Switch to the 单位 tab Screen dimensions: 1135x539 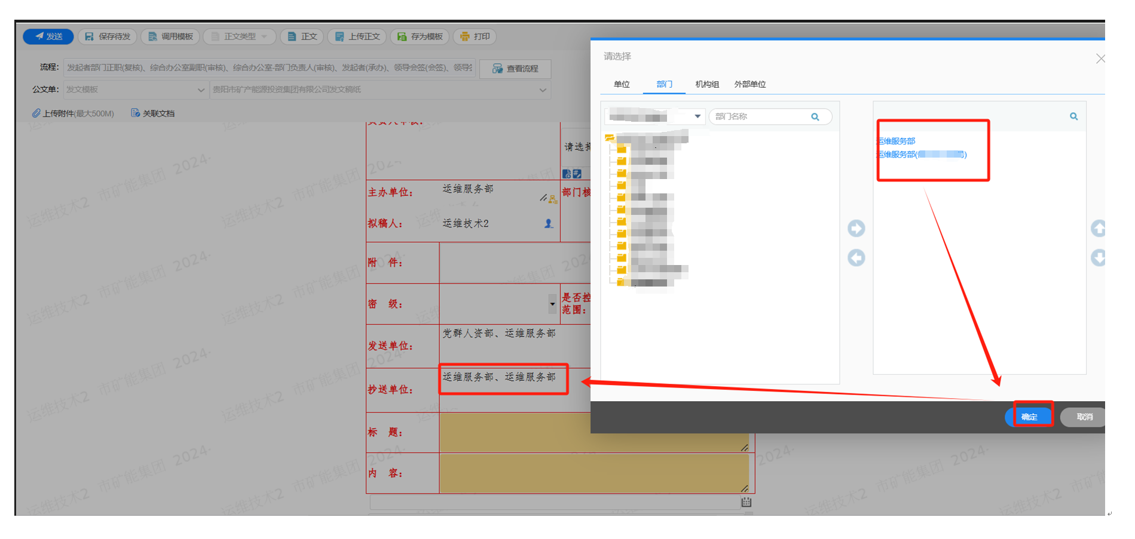622,84
